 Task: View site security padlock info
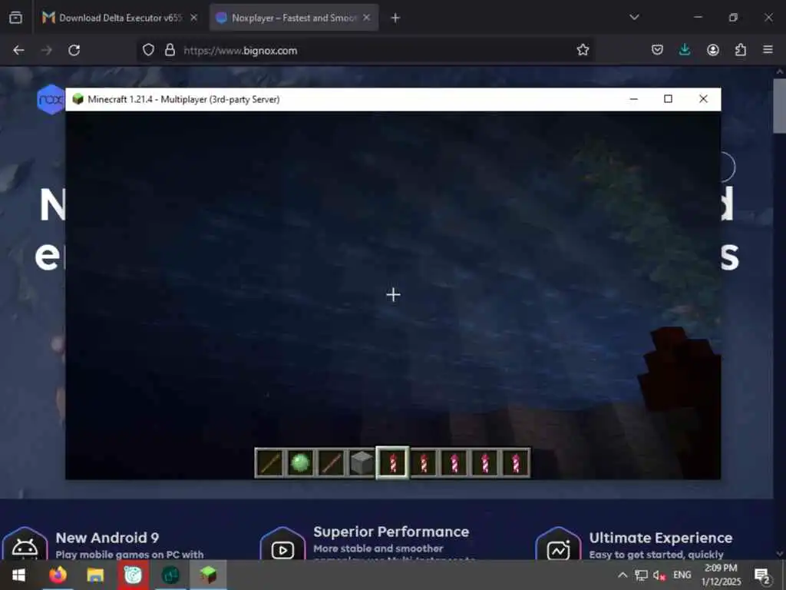click(x=170, y=50)
